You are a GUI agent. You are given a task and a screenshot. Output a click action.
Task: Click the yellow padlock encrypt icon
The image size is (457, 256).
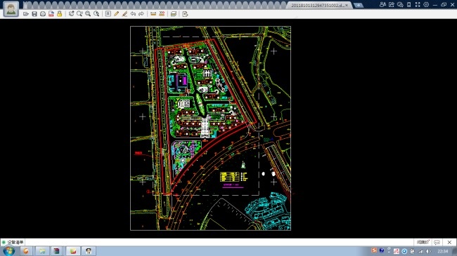tap(60, 14)
